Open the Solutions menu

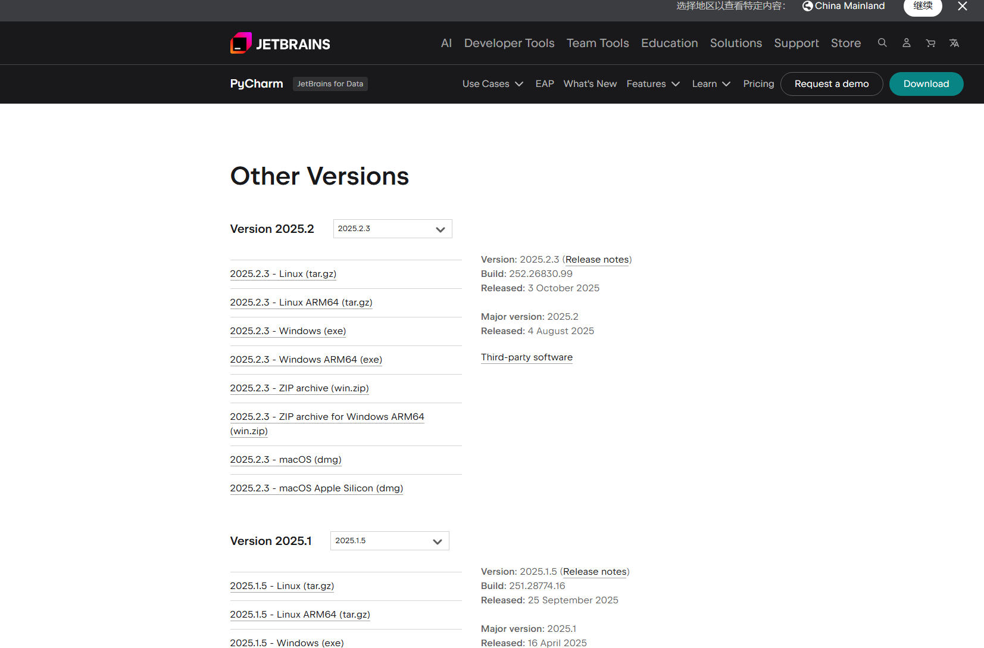tap(736, 43)
